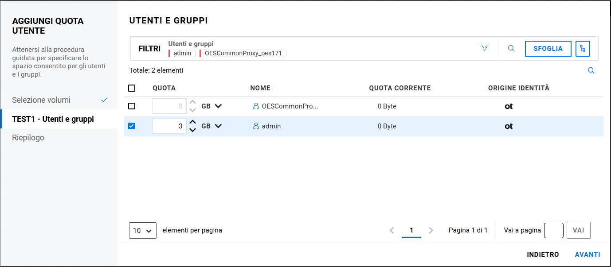The height and width of the screenshot is (267, 611).
Task: Increase admin quota with up arrow
Action: point(192,123)
